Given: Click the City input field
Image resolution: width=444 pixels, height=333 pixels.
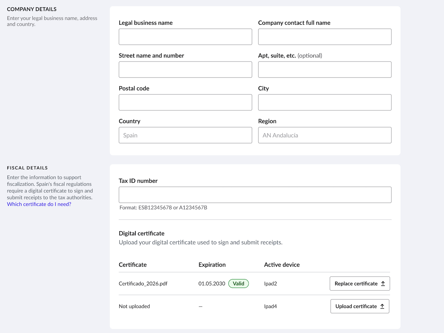Looking at the screenshot, I should pos(325,102).
